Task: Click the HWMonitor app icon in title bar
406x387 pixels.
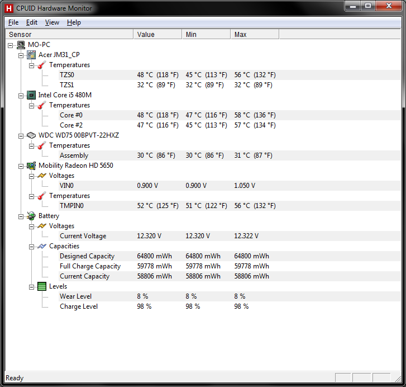Action: [x=9, y=8]
